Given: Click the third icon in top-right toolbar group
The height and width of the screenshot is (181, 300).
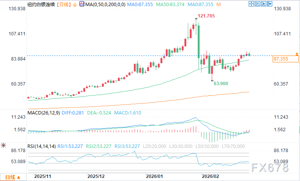Looking at the screenshot, I should pyautogui.click(x=263, y=4).
